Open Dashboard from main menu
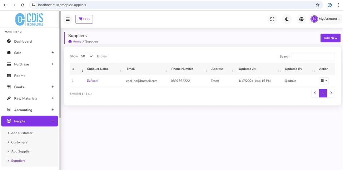 point(23,42)
